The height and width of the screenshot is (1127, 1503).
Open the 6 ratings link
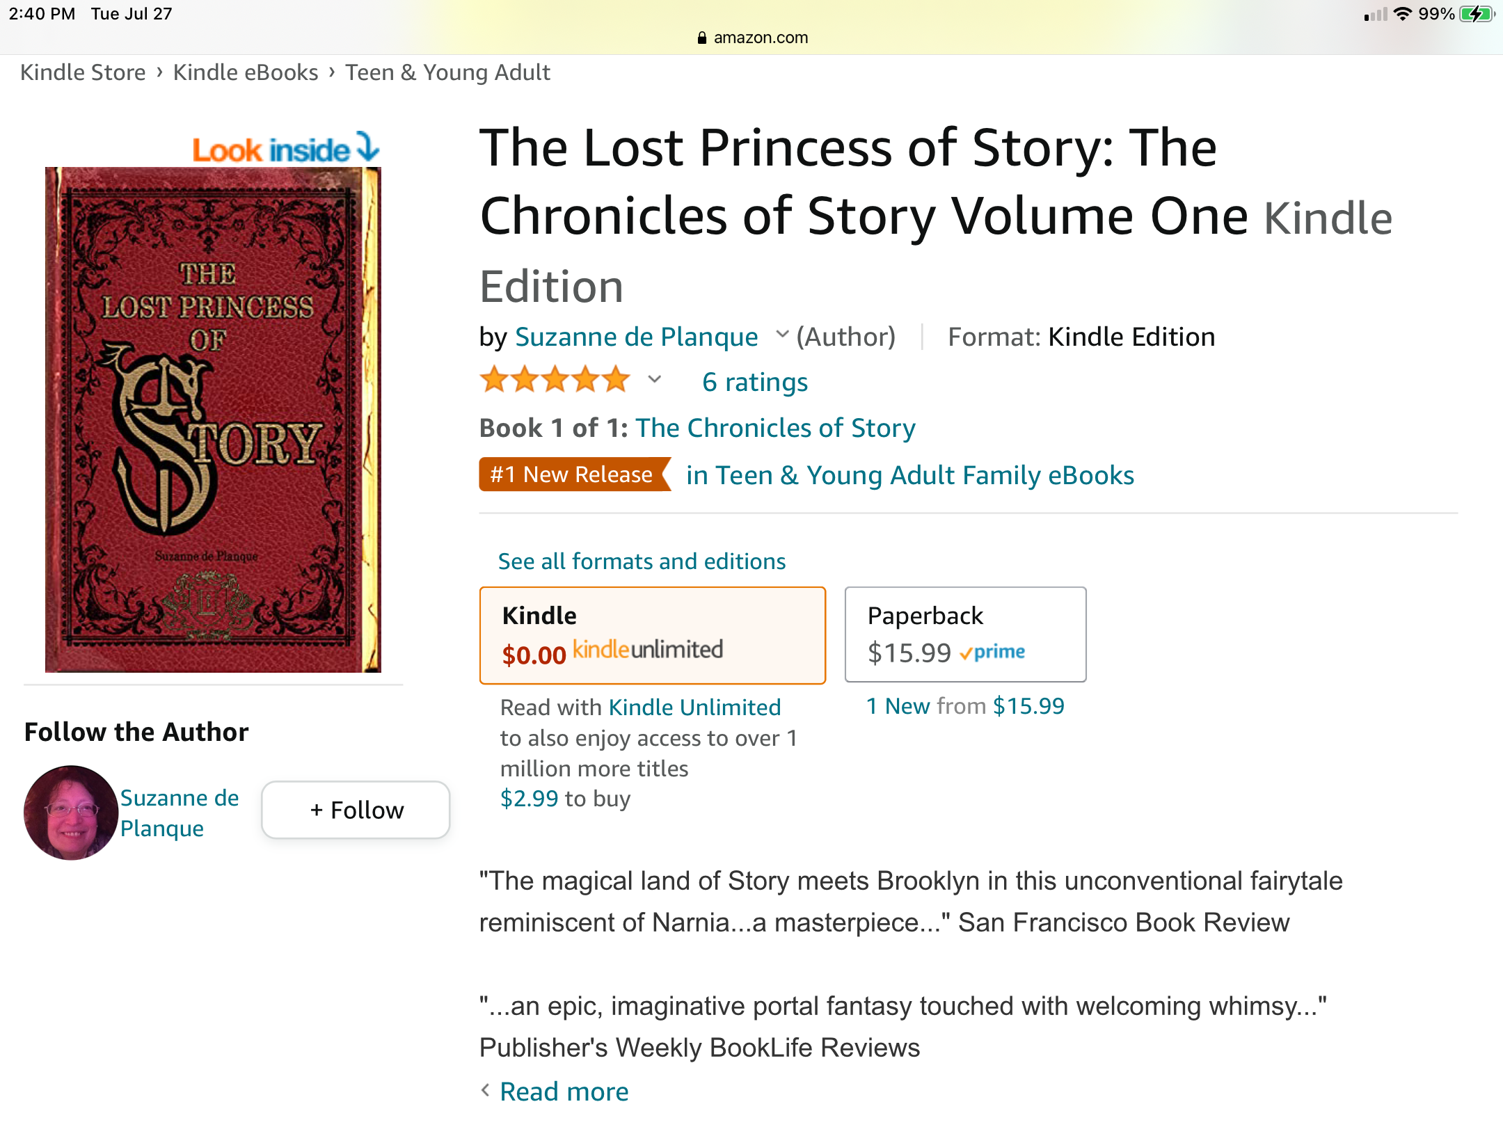tap(755, 382)
